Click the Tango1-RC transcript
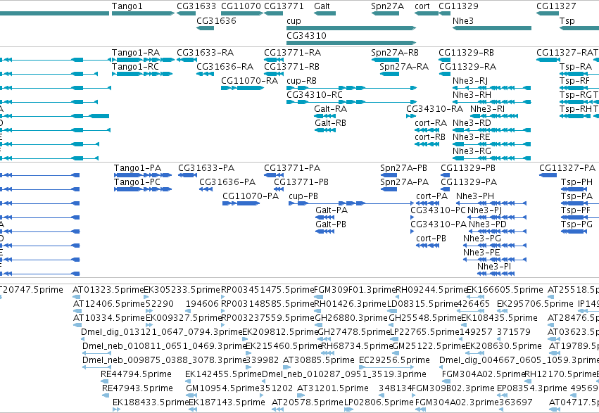Screen dimensions: 599x413 tap(142, 74)
